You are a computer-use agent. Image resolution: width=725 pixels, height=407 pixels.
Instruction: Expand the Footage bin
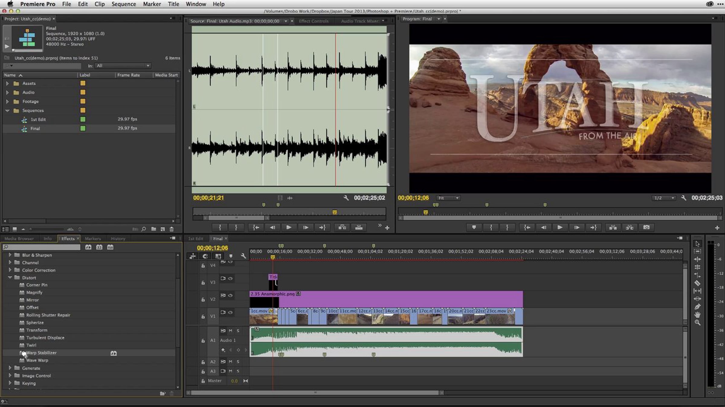7,101
